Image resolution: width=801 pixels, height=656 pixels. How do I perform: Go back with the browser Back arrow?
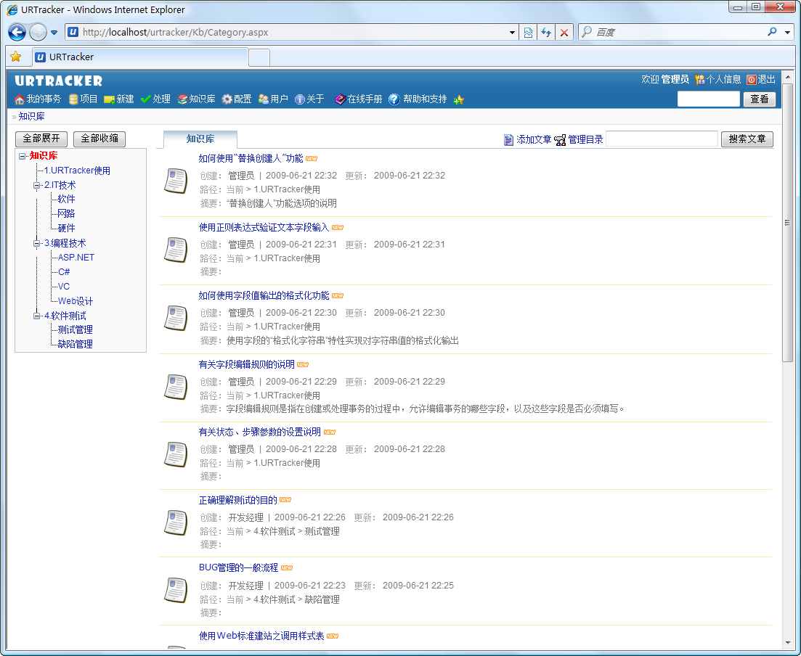click(x=17, y=32)
